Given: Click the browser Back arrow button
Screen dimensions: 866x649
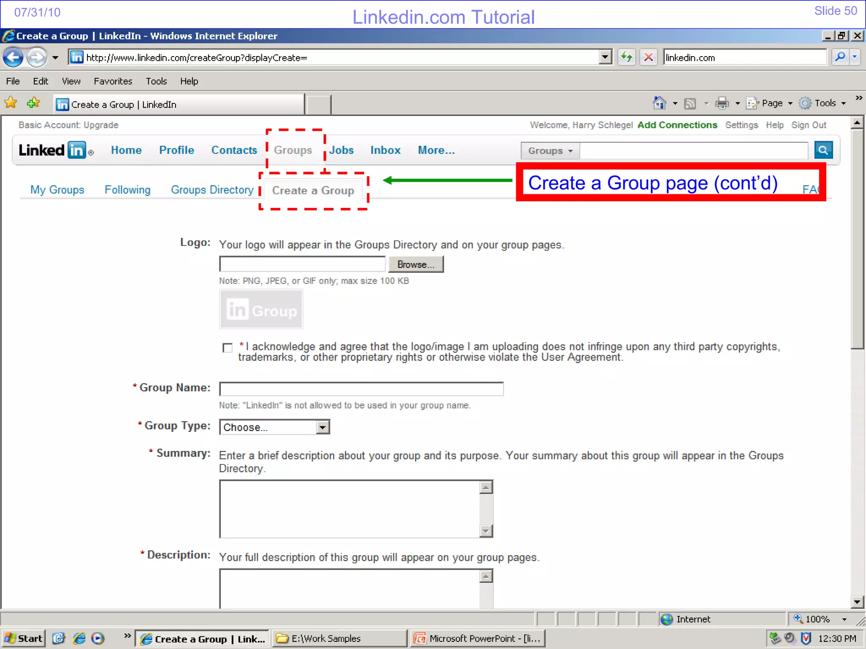Looking at the screenshot, I should (13, 57).
